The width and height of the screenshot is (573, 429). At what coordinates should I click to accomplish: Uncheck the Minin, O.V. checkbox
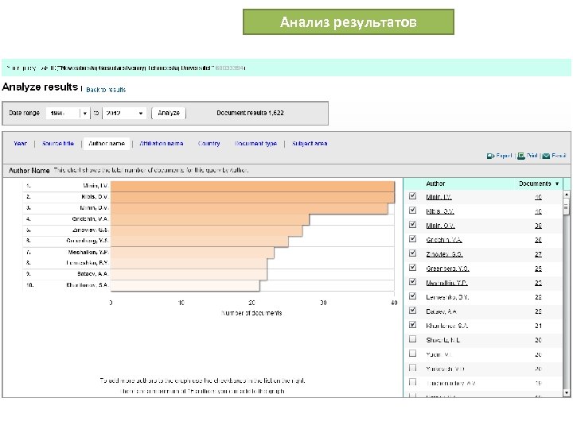click(412, 224)
